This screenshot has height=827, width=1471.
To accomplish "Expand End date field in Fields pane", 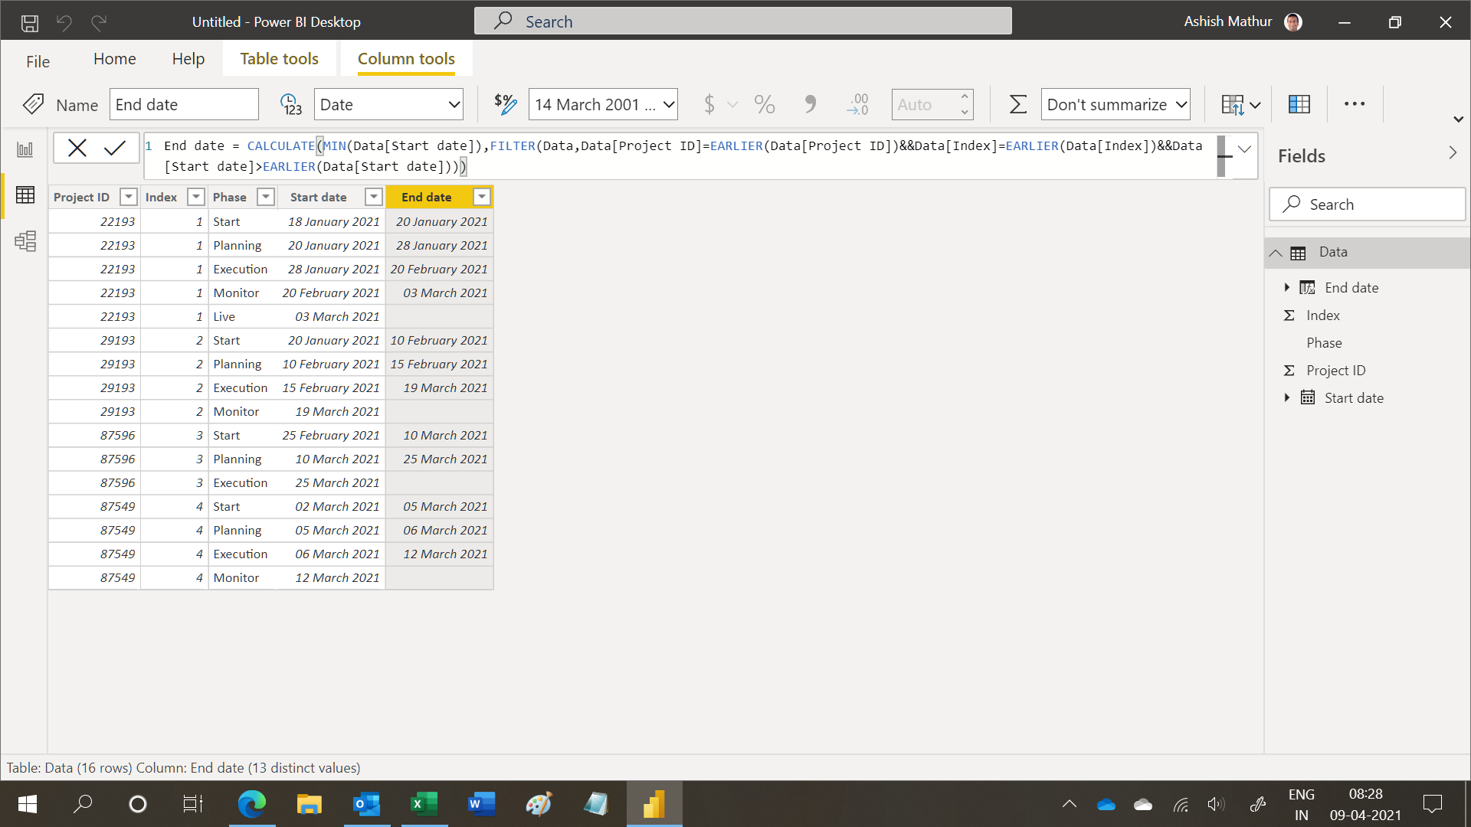I will tap(1287, 288).
